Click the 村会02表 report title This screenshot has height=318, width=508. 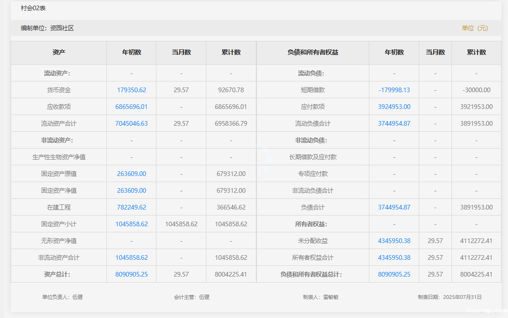[x=33, y=8]
